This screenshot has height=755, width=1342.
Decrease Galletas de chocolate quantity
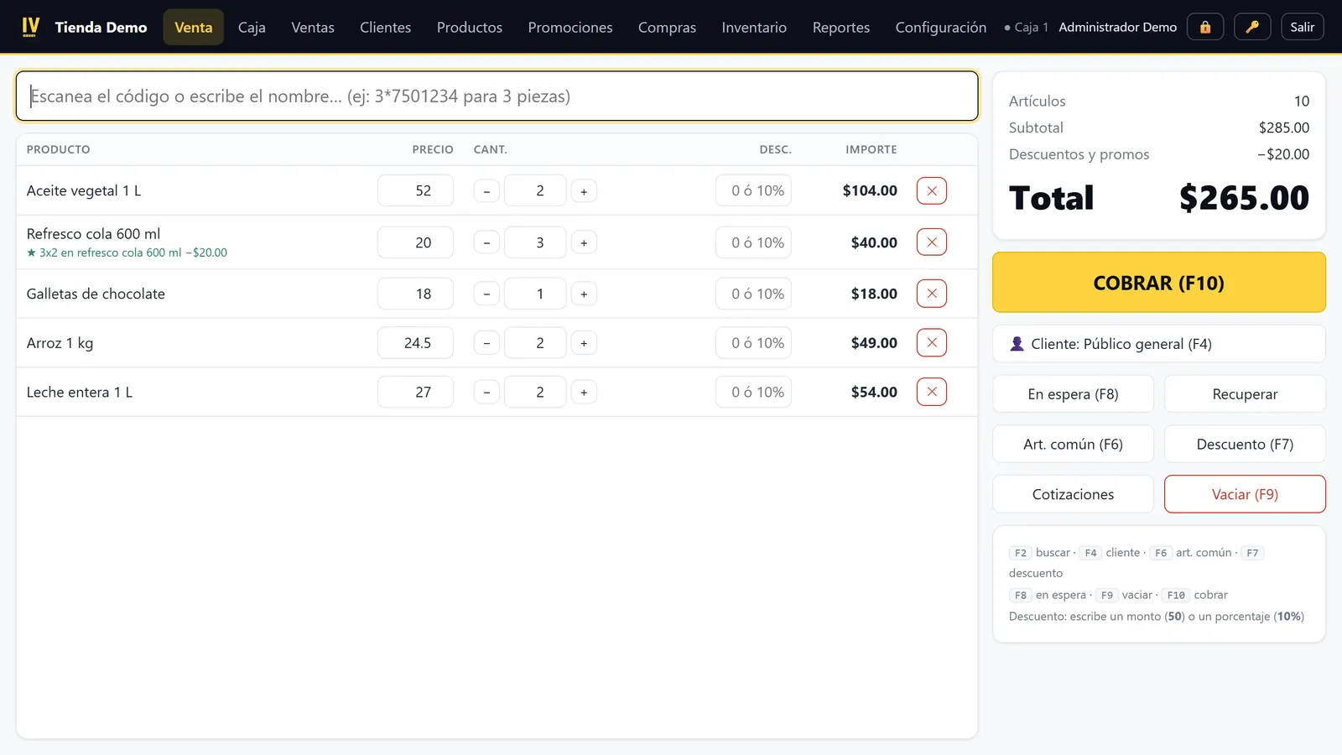(486, 294)
